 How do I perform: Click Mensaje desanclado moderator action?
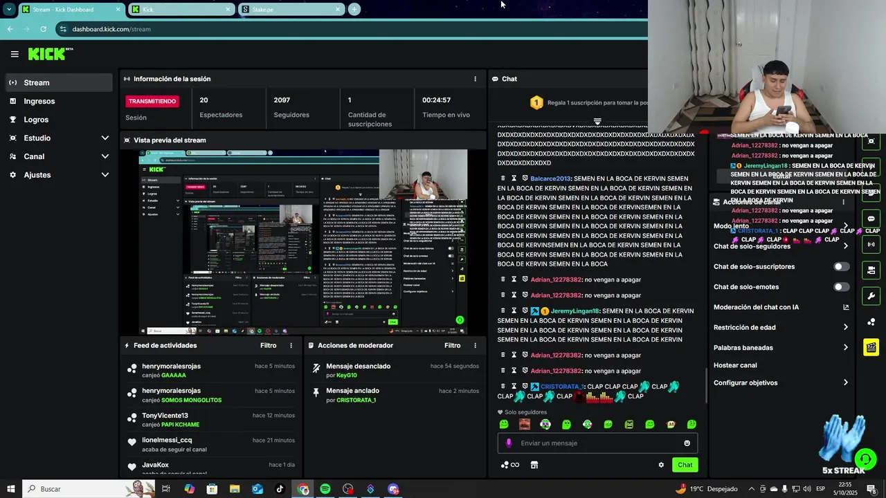click(x=395, y=370)
